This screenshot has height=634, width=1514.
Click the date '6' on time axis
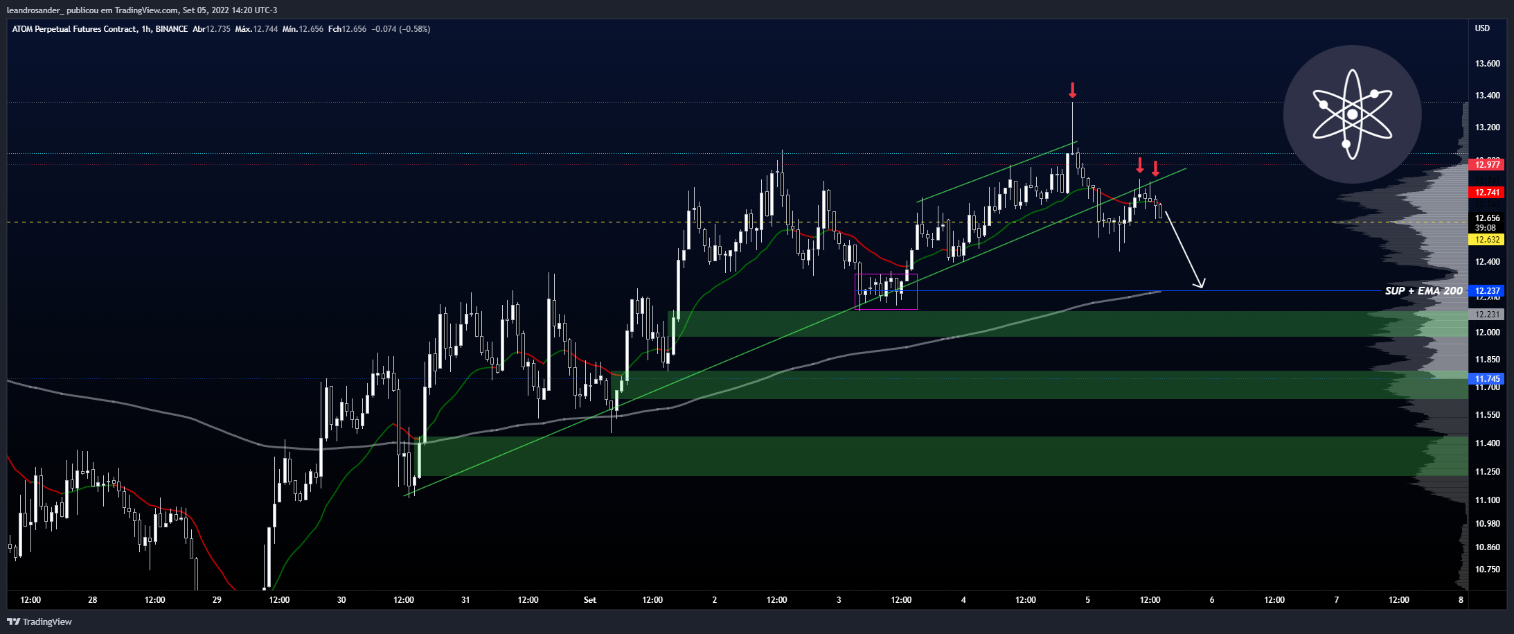[x=1212, y=600]
